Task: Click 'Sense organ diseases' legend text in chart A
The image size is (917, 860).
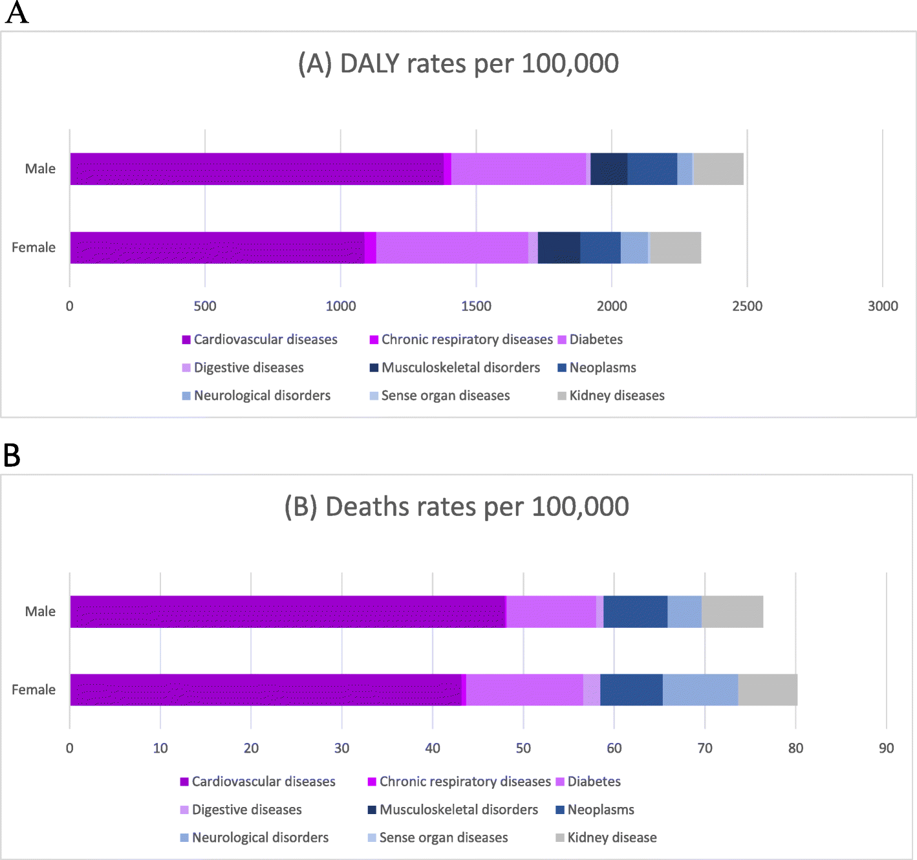Action: pyautogui.click(x=446, y=396)
